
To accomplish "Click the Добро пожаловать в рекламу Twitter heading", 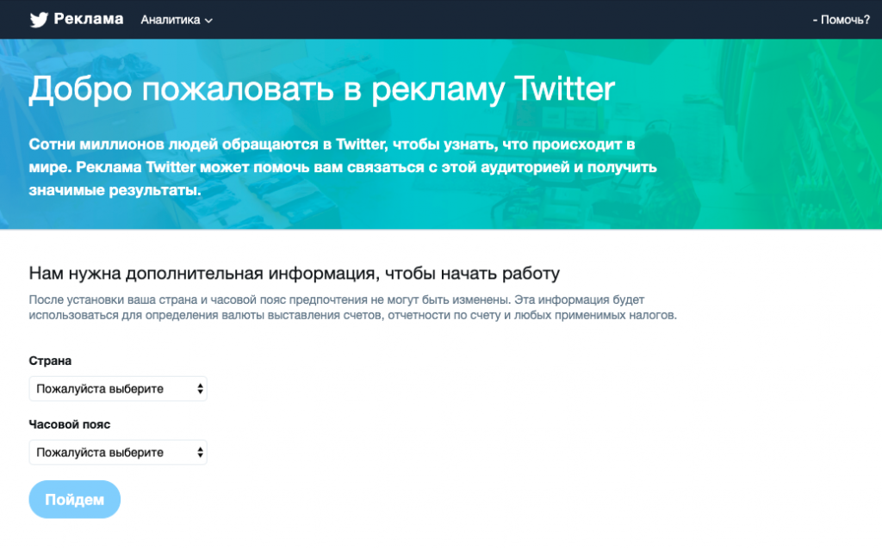I will pos(322,89).
